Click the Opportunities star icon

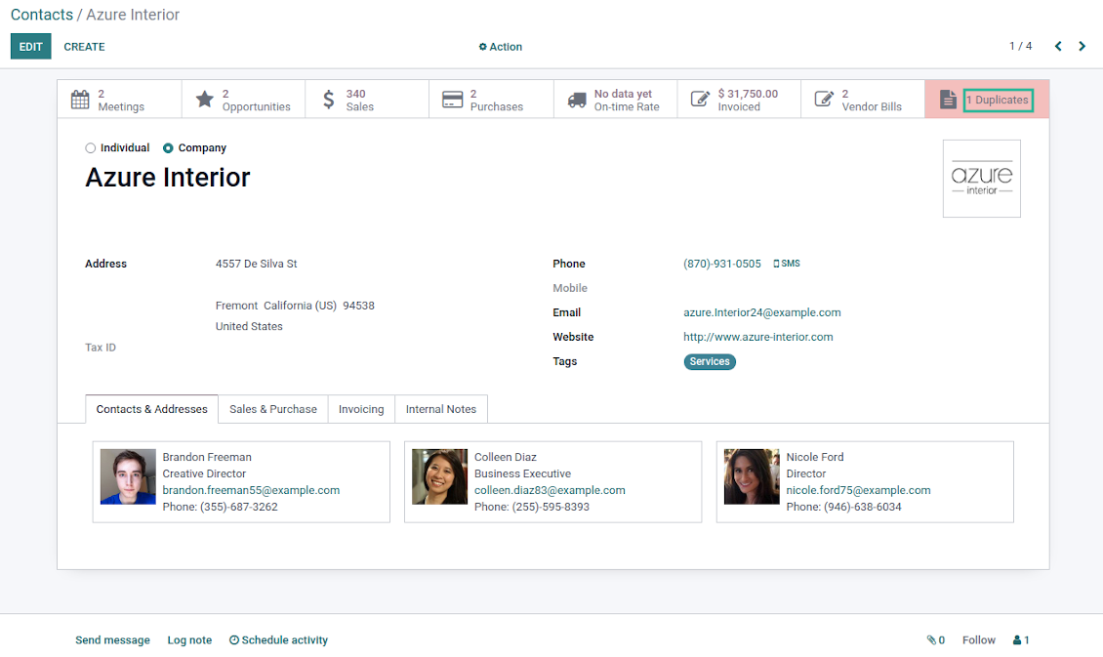pos(205,100)
